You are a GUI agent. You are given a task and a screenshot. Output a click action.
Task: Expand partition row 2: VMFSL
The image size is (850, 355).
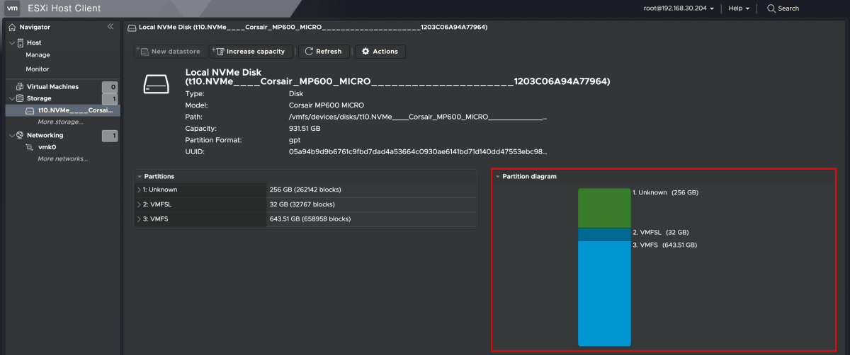(x=138, y=204)
